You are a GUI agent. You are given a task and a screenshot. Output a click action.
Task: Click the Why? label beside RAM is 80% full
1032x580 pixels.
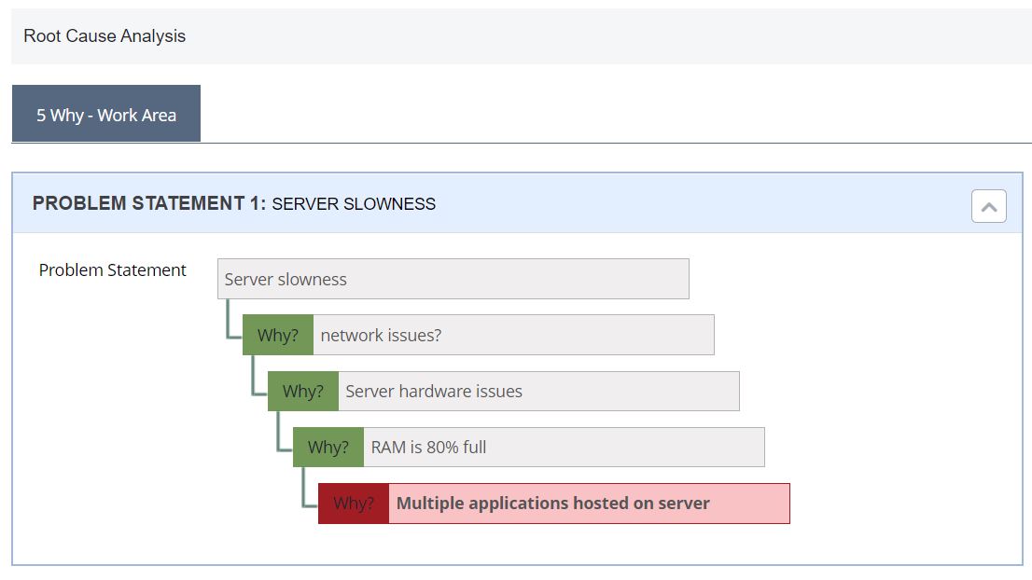point(328,448)
